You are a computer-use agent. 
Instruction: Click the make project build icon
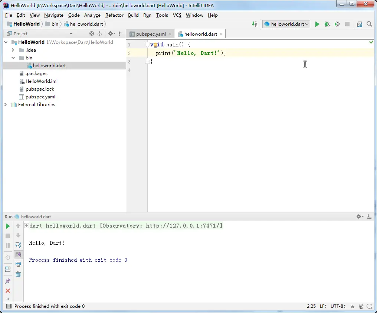click(255, 24)
